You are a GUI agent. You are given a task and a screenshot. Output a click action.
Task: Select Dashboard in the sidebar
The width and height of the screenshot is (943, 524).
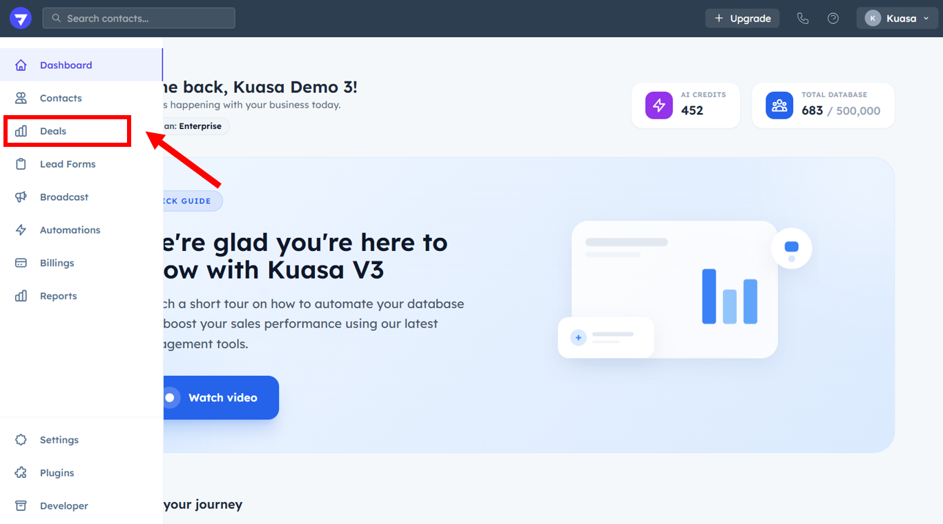[66, 65]
